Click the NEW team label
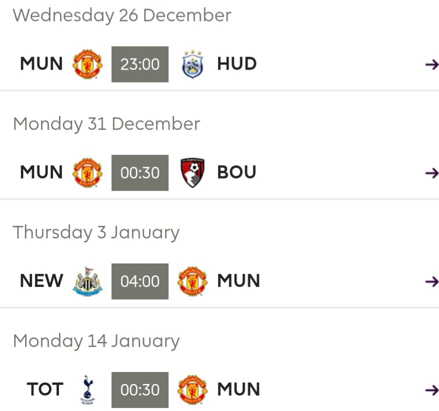The width and height of the screenshot is (439, 411). [x=41, y=281]
